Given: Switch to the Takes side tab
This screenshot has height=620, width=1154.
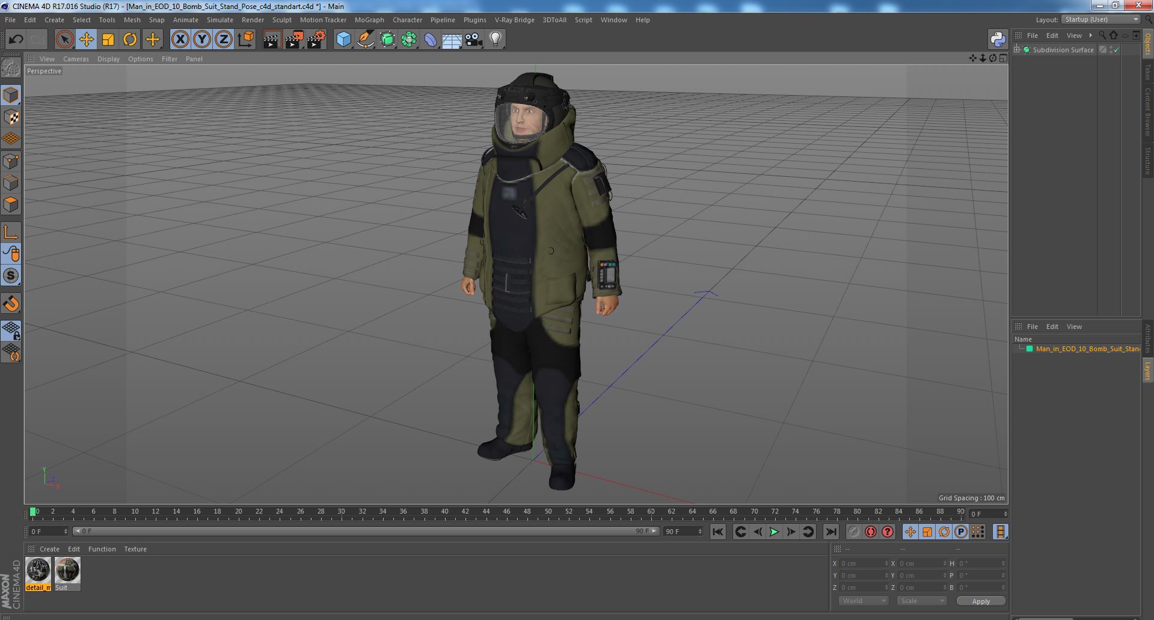Looking at the screenshot, I should point(1147,72).
